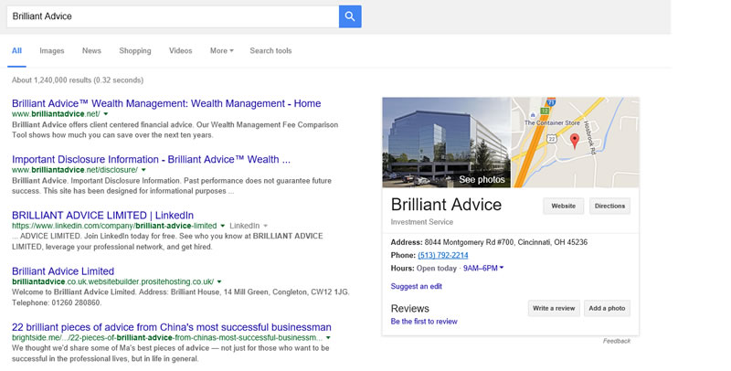
Task: Click the Directions button
Action: (609, 206)
